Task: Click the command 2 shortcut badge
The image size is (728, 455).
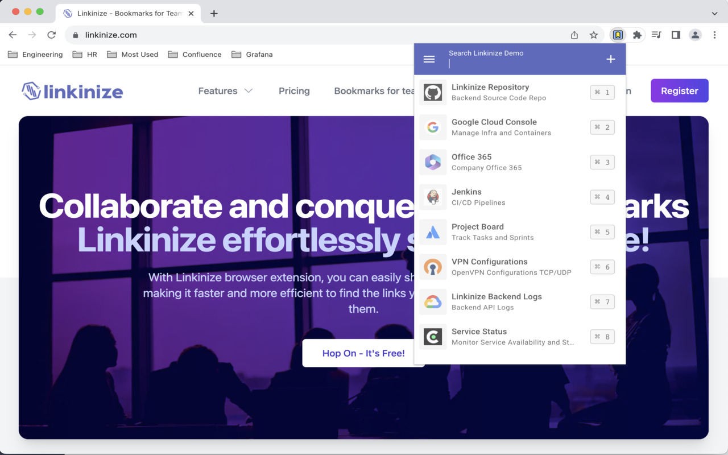Action: [x=602, y=127]
